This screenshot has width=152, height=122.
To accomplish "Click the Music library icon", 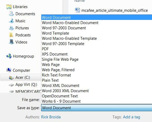I will click(x=11, y=21).
